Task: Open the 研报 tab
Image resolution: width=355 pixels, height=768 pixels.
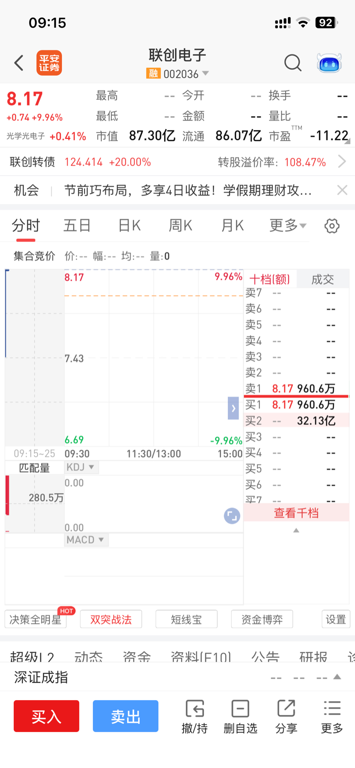Action: click(x=313, y=656)
